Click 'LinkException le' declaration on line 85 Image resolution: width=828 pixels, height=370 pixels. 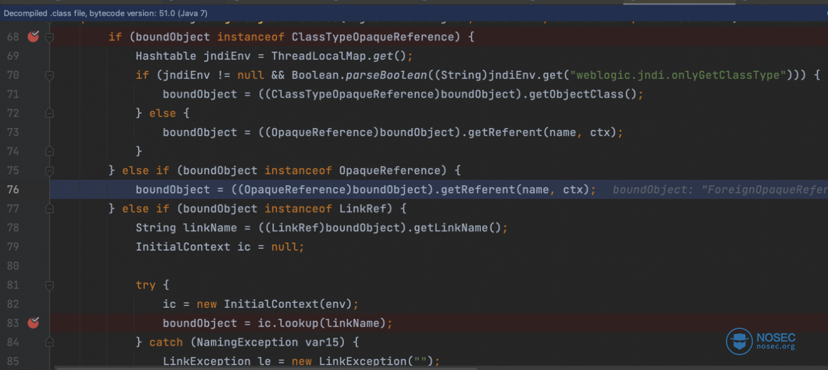pyautogui.click(x=216, y=361)
